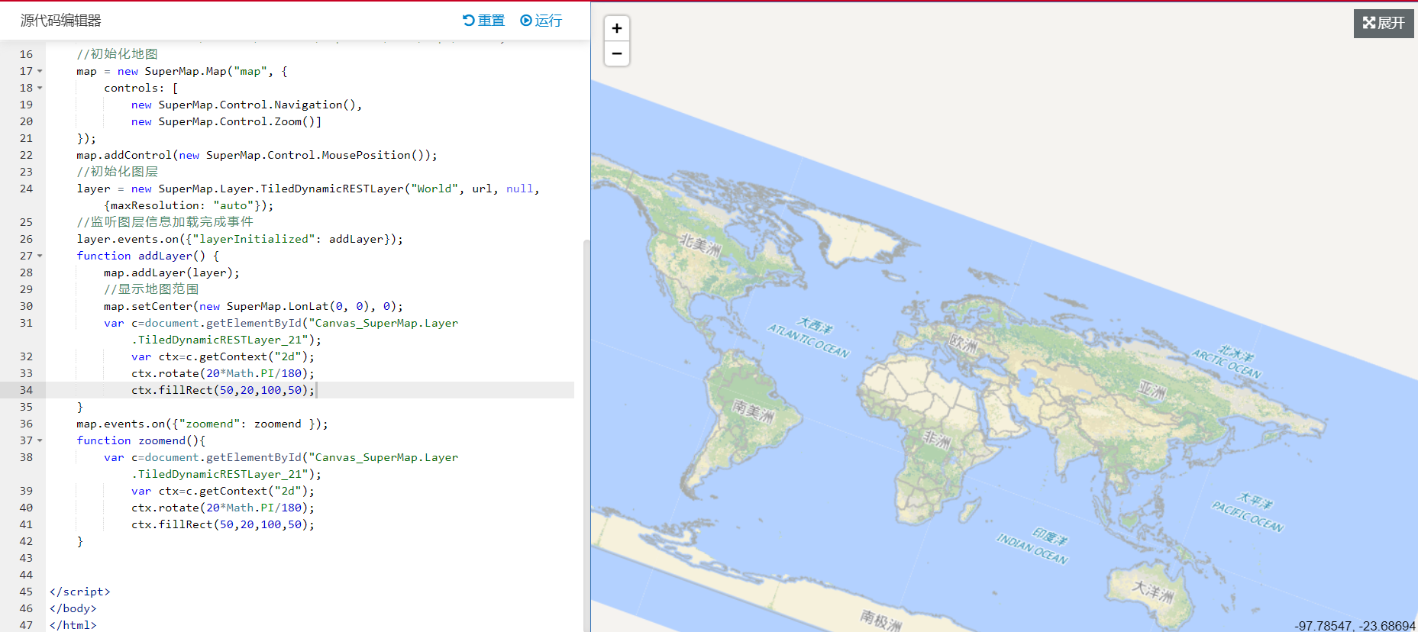Click layer.events.on code on line 26

tap(240, 239)
